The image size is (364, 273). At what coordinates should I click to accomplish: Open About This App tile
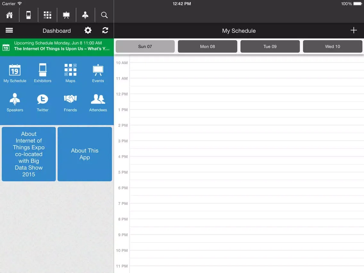tap(85, 154)
